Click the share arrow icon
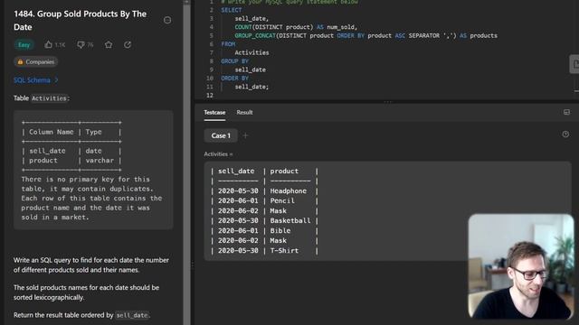579x325 pixels. 128,44
